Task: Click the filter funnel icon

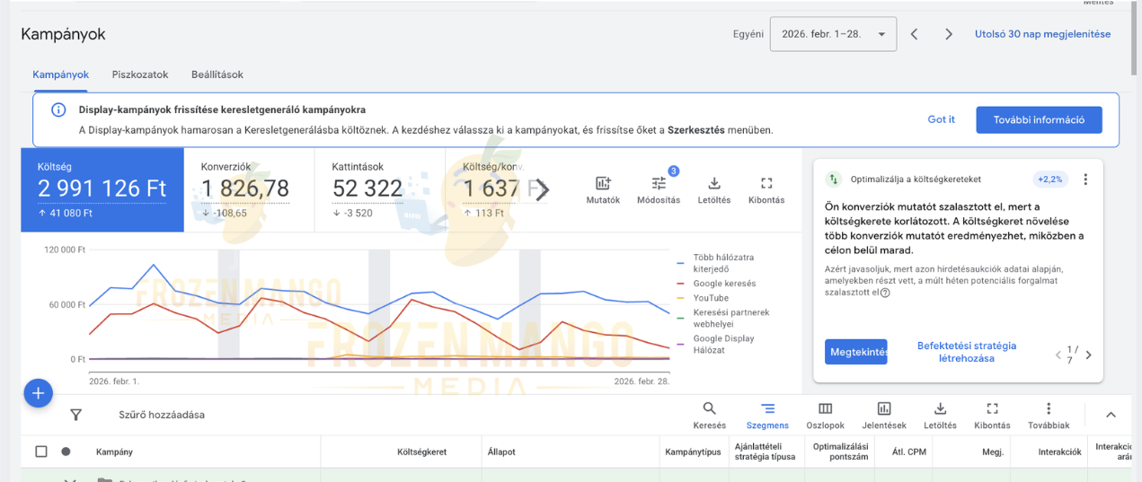Action: [x=76, y=415]
